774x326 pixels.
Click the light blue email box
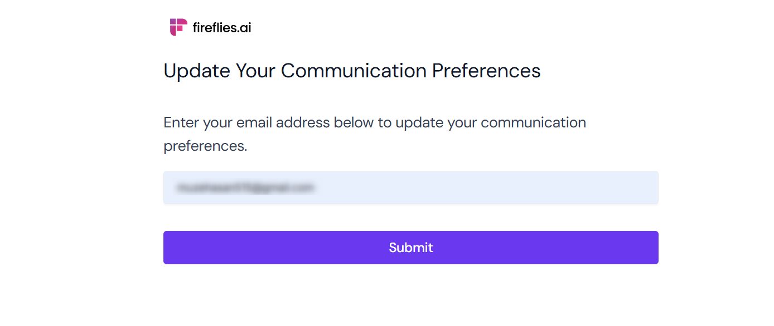click(411, 187)
